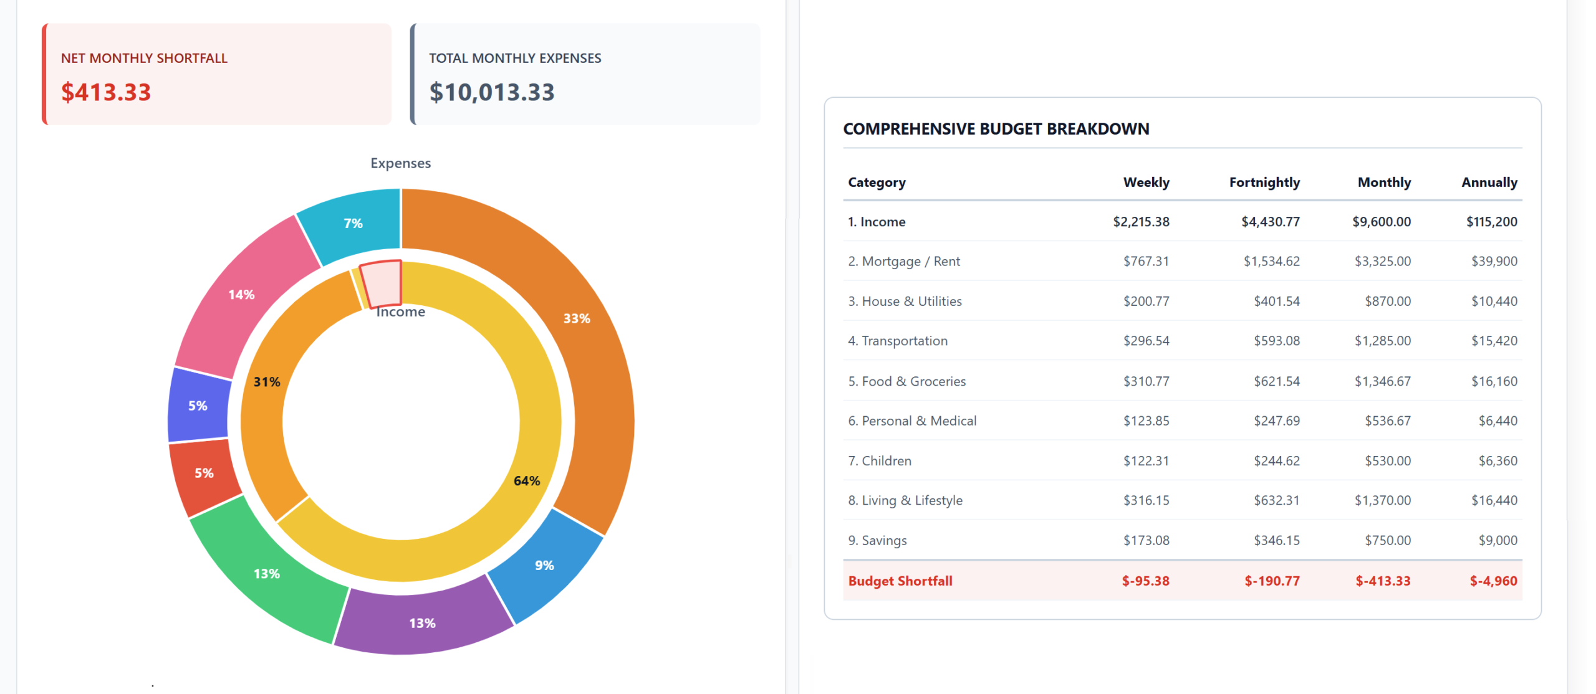Select the 5. Food & Groceries row label
Image resolution: width=1596 pixels, height=694 pixels.
906,381
